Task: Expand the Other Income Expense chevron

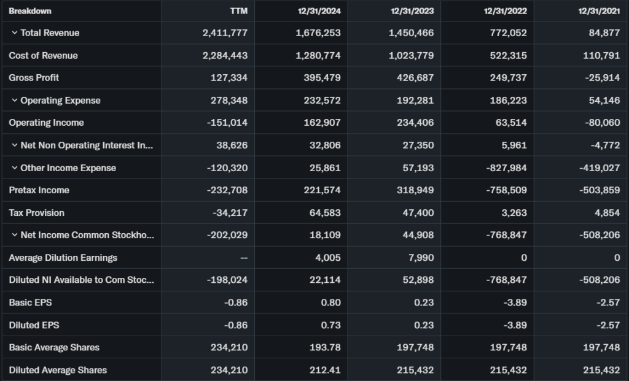Action: (14, 168)
